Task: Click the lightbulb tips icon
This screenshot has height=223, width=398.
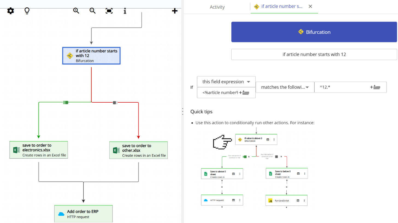Action: tap(26, 11)
